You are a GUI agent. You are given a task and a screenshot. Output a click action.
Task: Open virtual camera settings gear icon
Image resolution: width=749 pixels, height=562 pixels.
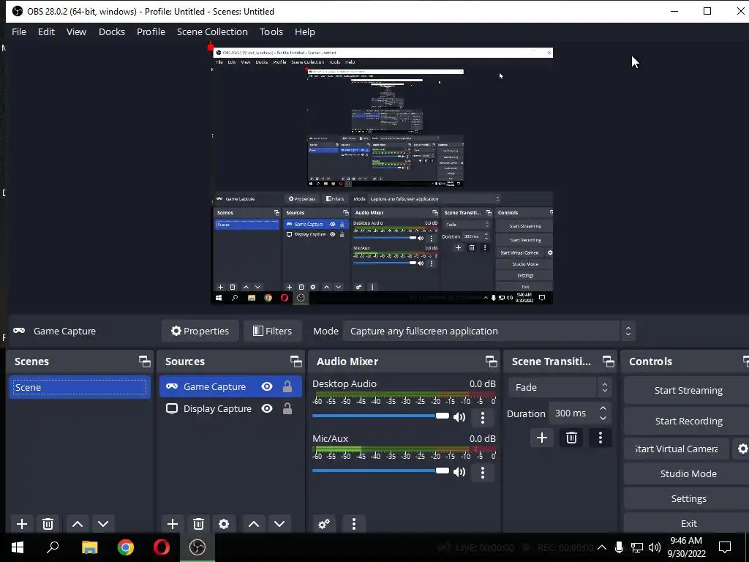[x=742, y=449]
